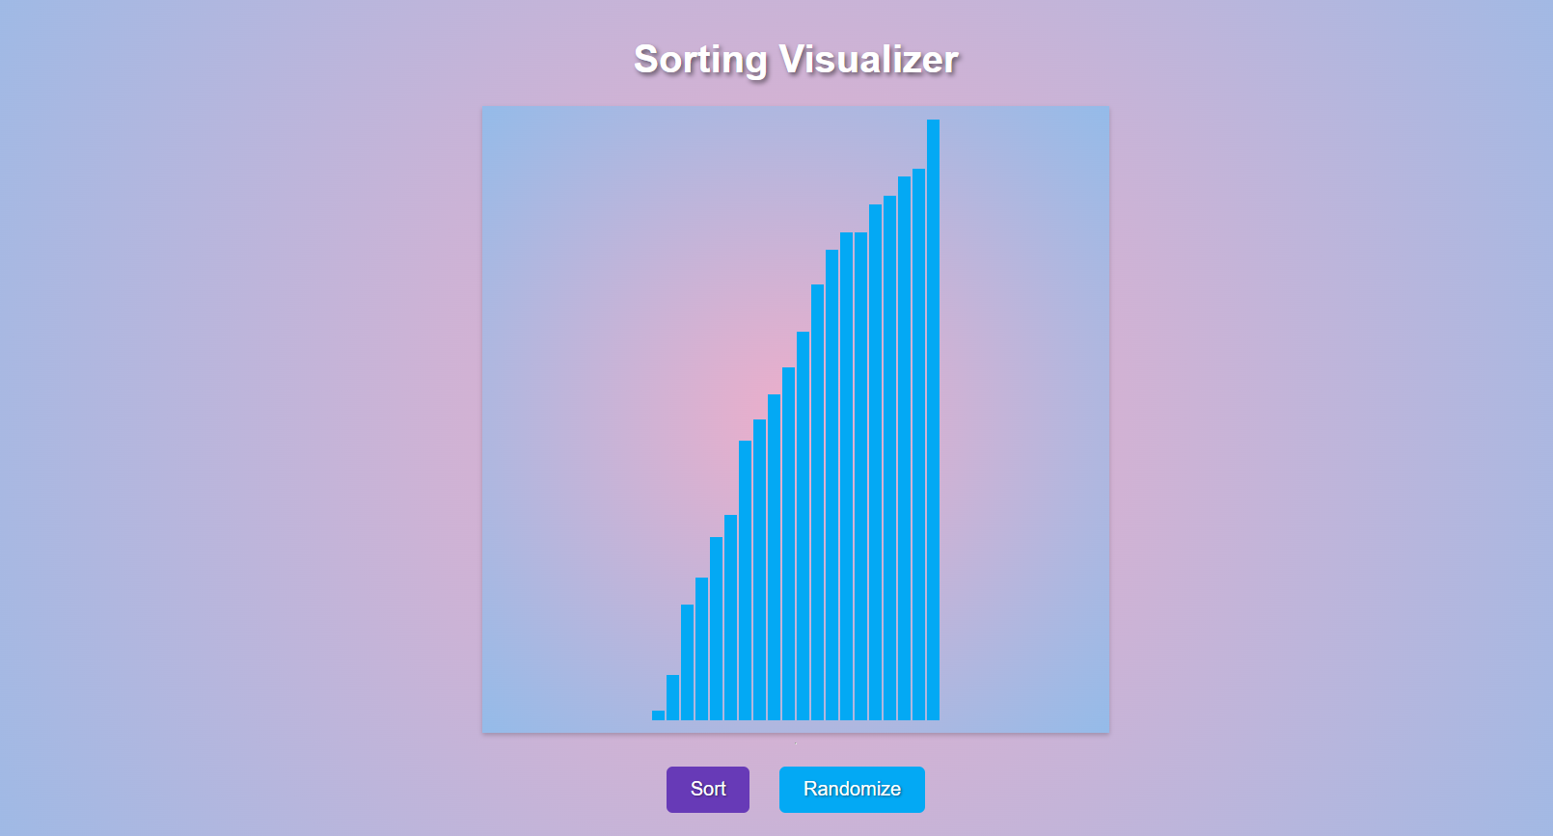Select the right of two equal-height bars

tap(860, 476)
